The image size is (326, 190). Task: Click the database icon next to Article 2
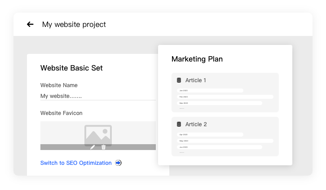tap(179, 124)
